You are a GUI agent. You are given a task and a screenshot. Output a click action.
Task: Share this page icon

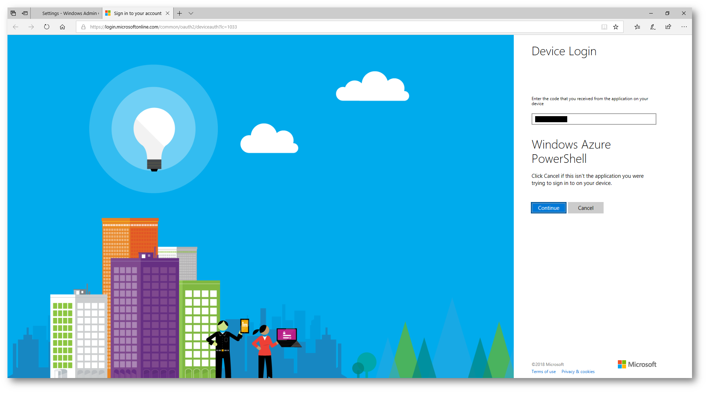pos(668,27)
